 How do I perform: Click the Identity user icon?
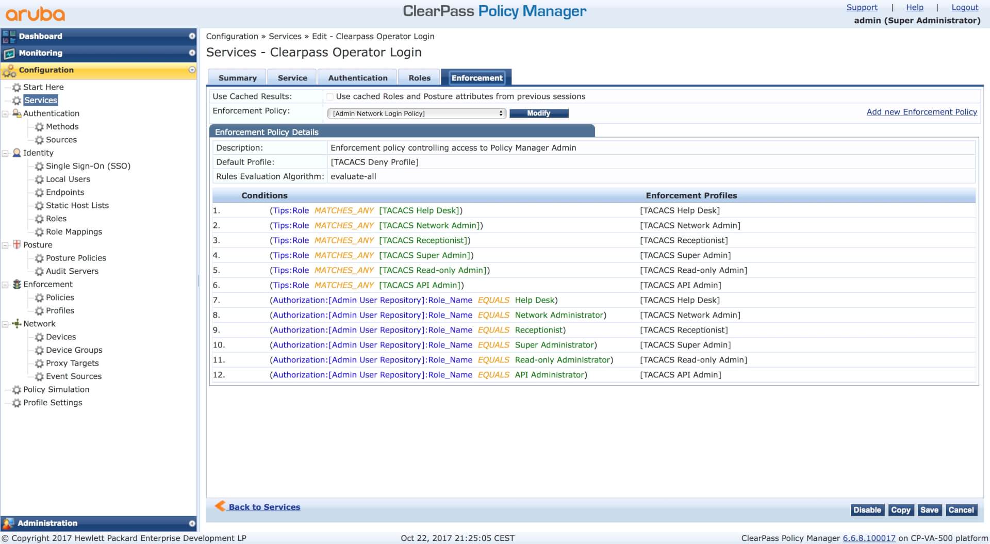(16, 153)
